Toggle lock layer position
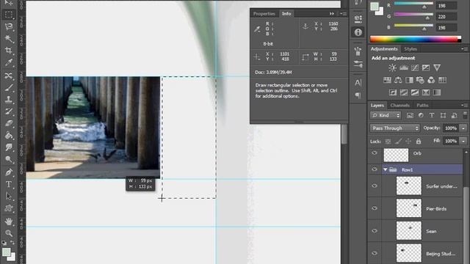This screenshot has height=264, width=470. (x=408, y=141)
